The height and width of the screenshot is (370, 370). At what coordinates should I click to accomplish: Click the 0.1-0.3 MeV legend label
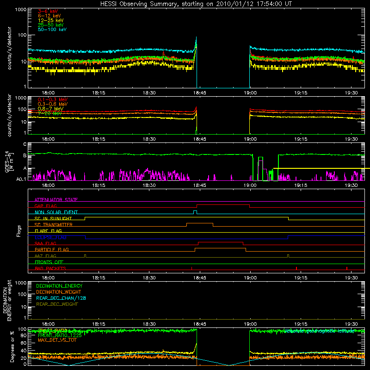tap(53, 99)
